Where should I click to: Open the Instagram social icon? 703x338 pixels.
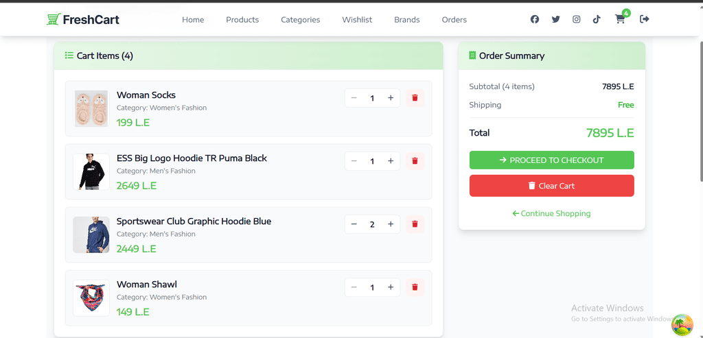[x=577, y=19]
